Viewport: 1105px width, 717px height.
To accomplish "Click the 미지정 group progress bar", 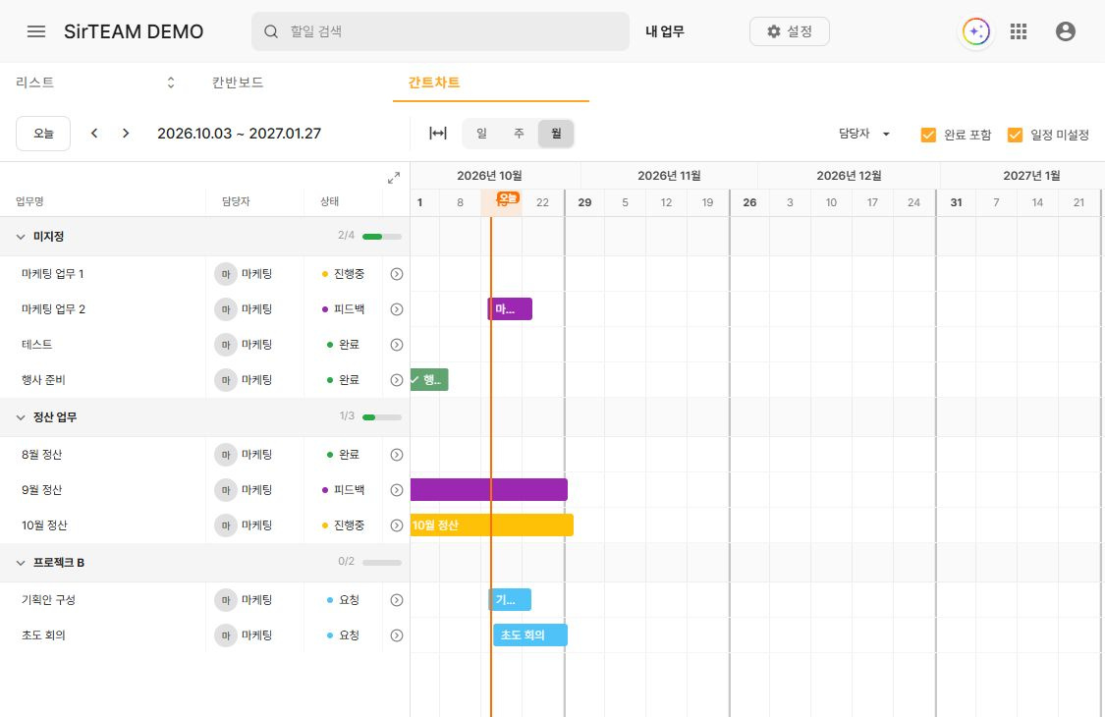I will pyautogui.click(x=382, y=237).
